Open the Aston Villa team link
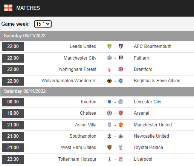 (86, 125)
